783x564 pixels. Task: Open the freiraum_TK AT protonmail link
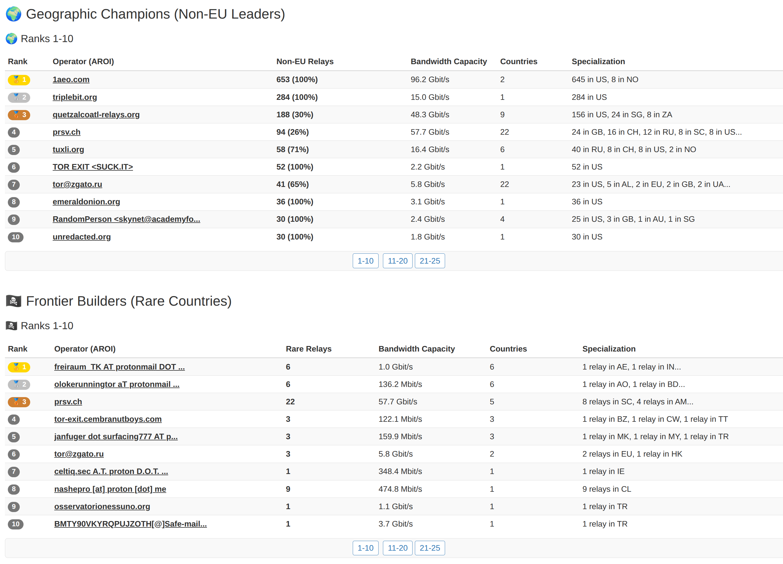point(119,367)
